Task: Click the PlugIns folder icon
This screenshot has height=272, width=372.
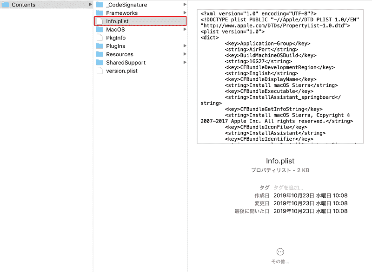Action: click(x=100, y=46)
